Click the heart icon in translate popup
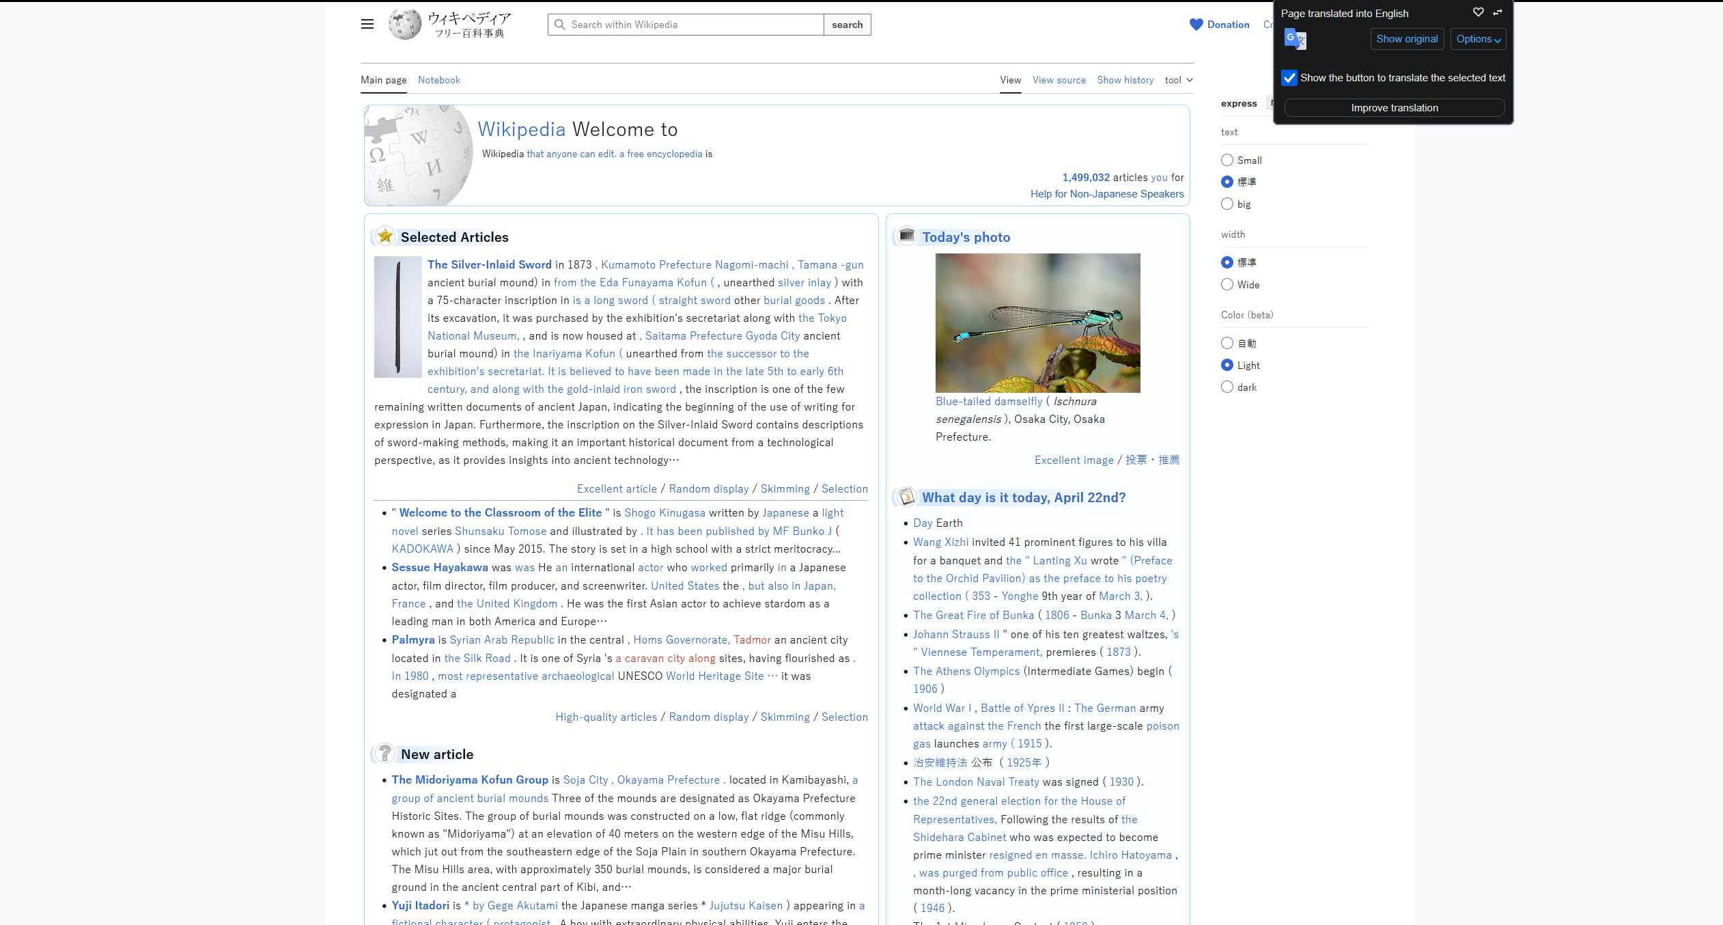Image resolution: width=1723 pixels, height=925 pixels. [1479, 12]
